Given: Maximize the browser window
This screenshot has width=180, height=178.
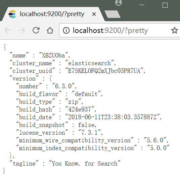Looking at the screenshot, I should point(165,5).
